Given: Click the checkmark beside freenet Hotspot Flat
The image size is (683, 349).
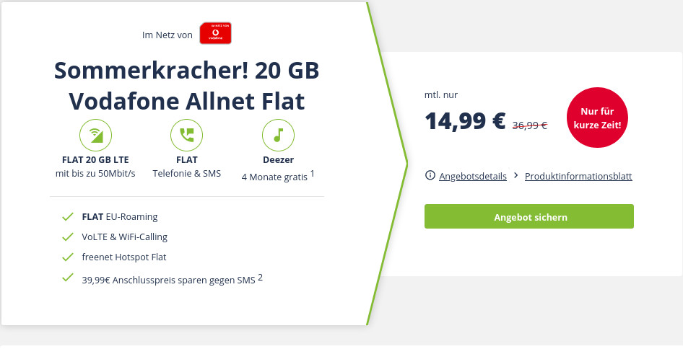Looking at the screenshot, I should point(68,257).
